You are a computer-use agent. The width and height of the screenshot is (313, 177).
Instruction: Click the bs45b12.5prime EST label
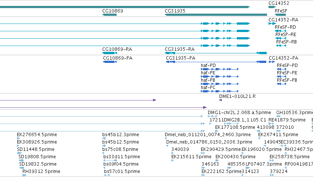(x=121, y=142)
